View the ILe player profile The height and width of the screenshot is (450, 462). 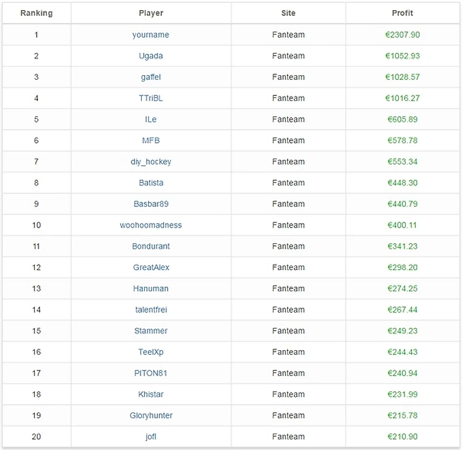(x=151, y=119)
